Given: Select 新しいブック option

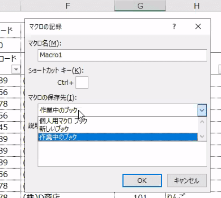Looking at the screenshot, I should [118, 129].
